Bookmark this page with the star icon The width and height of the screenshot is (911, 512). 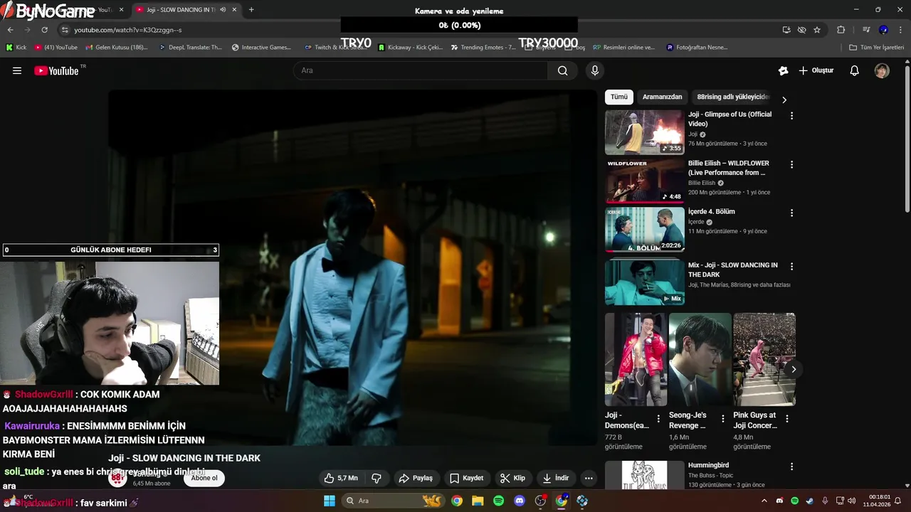point(817,30)
